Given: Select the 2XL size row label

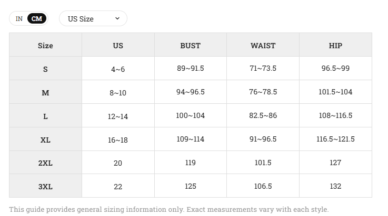Looking at the screenshot, I should 45,163.
